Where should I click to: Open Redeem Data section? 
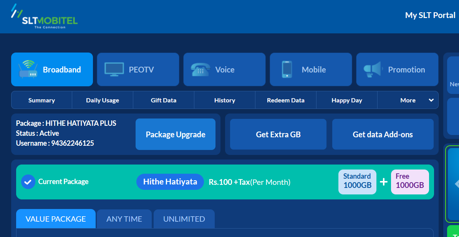pos(286,100)
